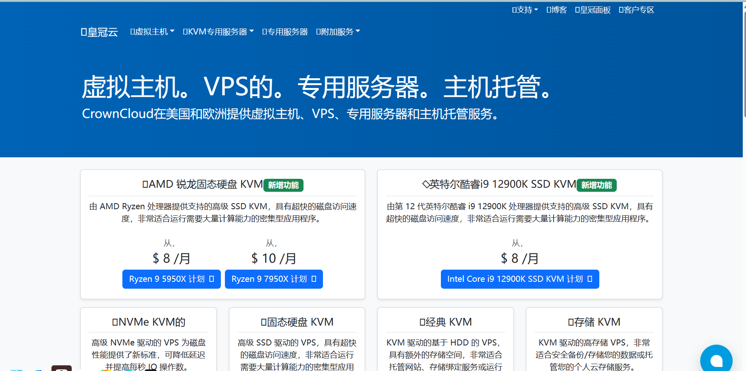Click the 新增功能 badge on Intel i9 card

[596, 185]
